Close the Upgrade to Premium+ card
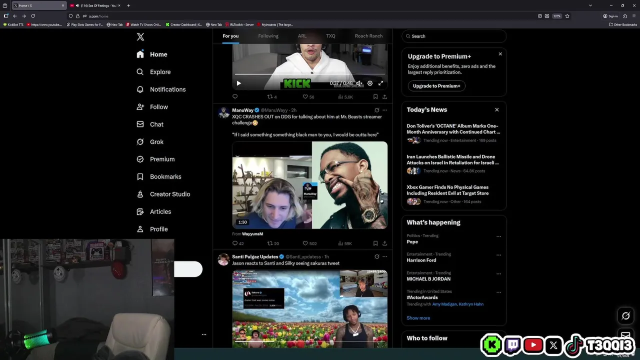This screenshot has width=640, height=360. tap(500, 54)
